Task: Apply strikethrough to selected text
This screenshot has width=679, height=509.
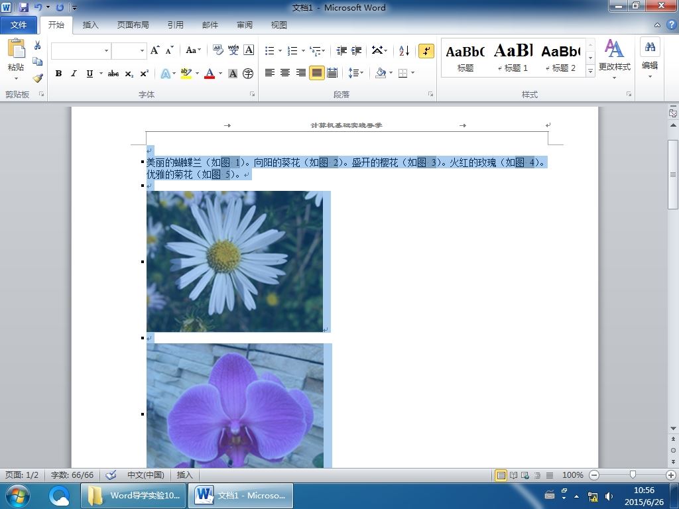Action: [113, 74]
